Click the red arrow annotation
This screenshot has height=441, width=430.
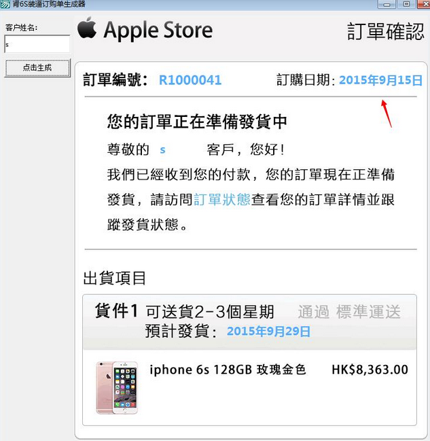pyautogui.click(x=387, y=113)
